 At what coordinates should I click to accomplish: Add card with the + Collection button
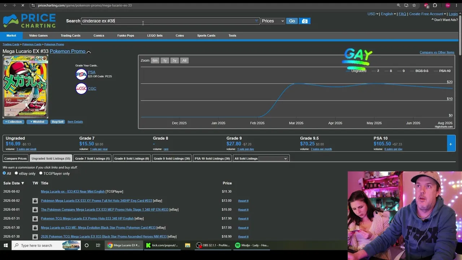click(14, 122)
